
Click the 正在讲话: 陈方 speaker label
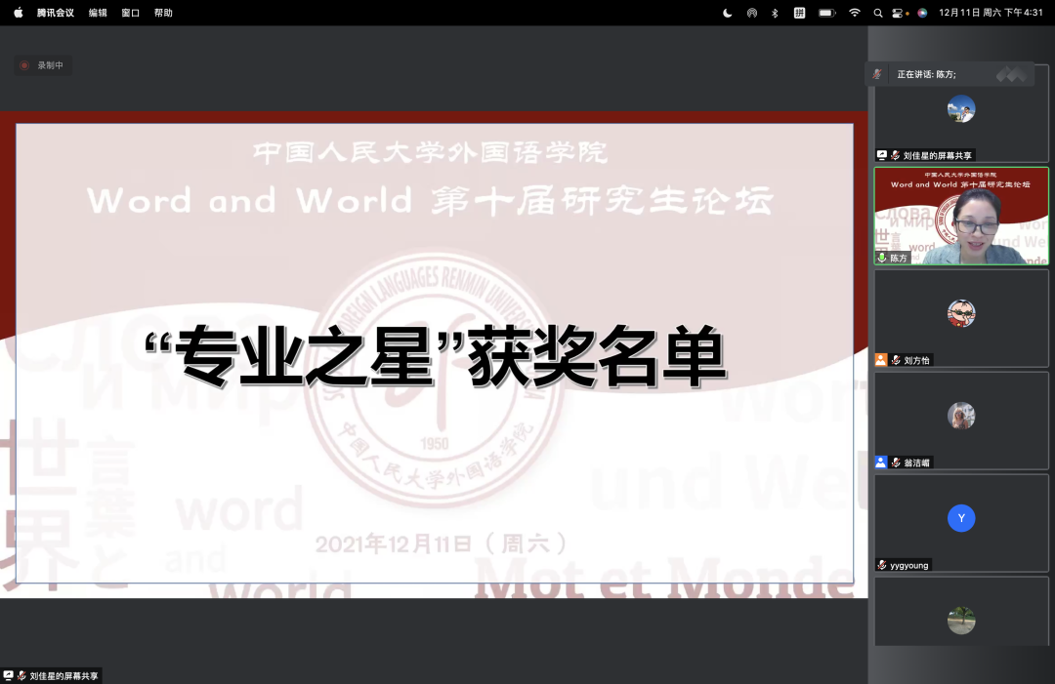click(x=926, y=74)
